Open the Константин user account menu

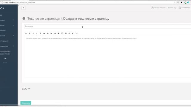point(186,8)
